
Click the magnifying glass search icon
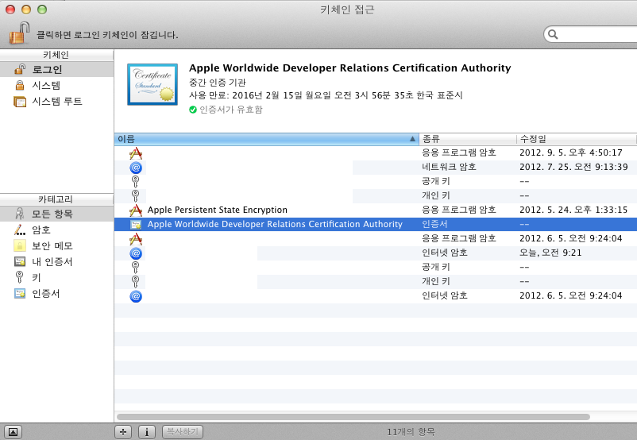pyautogui.click(x=553, y=34)
